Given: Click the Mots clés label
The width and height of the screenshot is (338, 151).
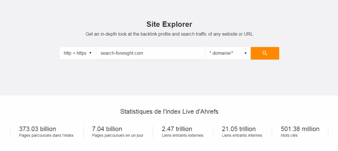Looking at the screenshot, I should tap(289, 136).
